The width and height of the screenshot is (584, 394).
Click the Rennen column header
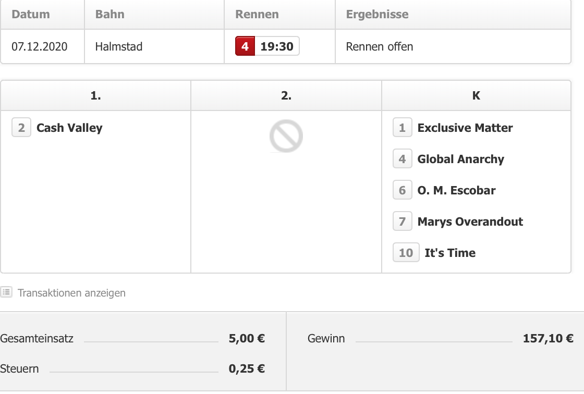point(257,14)
